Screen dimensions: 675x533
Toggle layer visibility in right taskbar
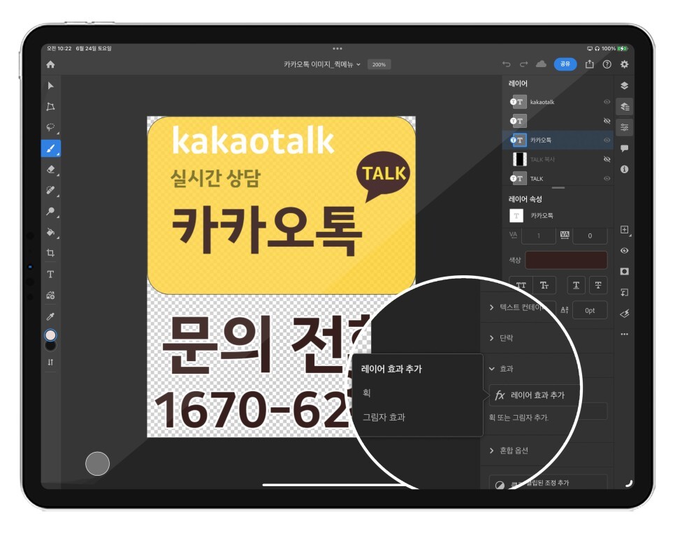(624, 251)
